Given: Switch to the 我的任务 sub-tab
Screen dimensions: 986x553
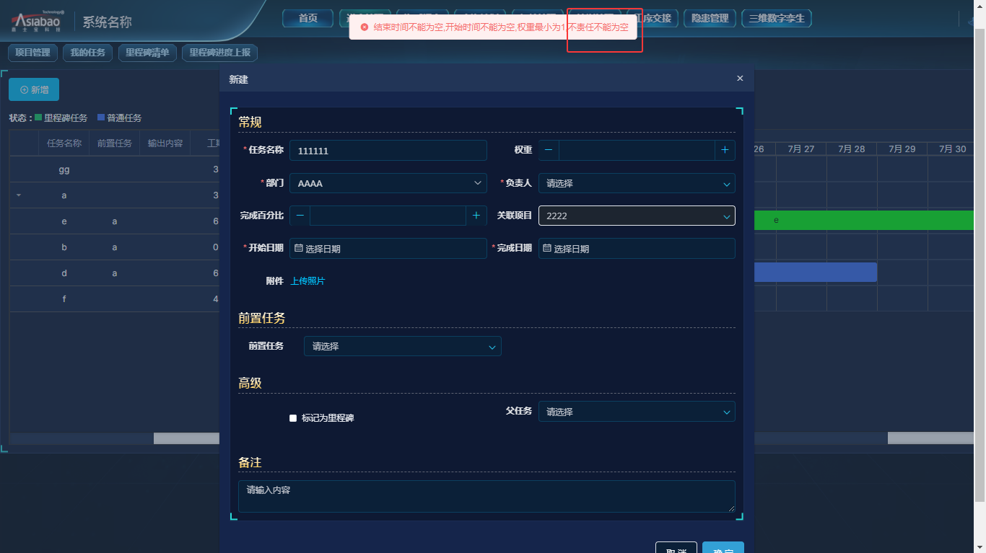Looking at the screenshot, I should (88, 53).
